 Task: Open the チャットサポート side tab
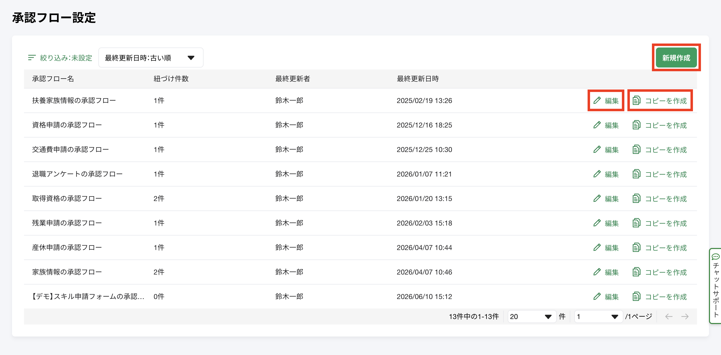coord(715,286)
